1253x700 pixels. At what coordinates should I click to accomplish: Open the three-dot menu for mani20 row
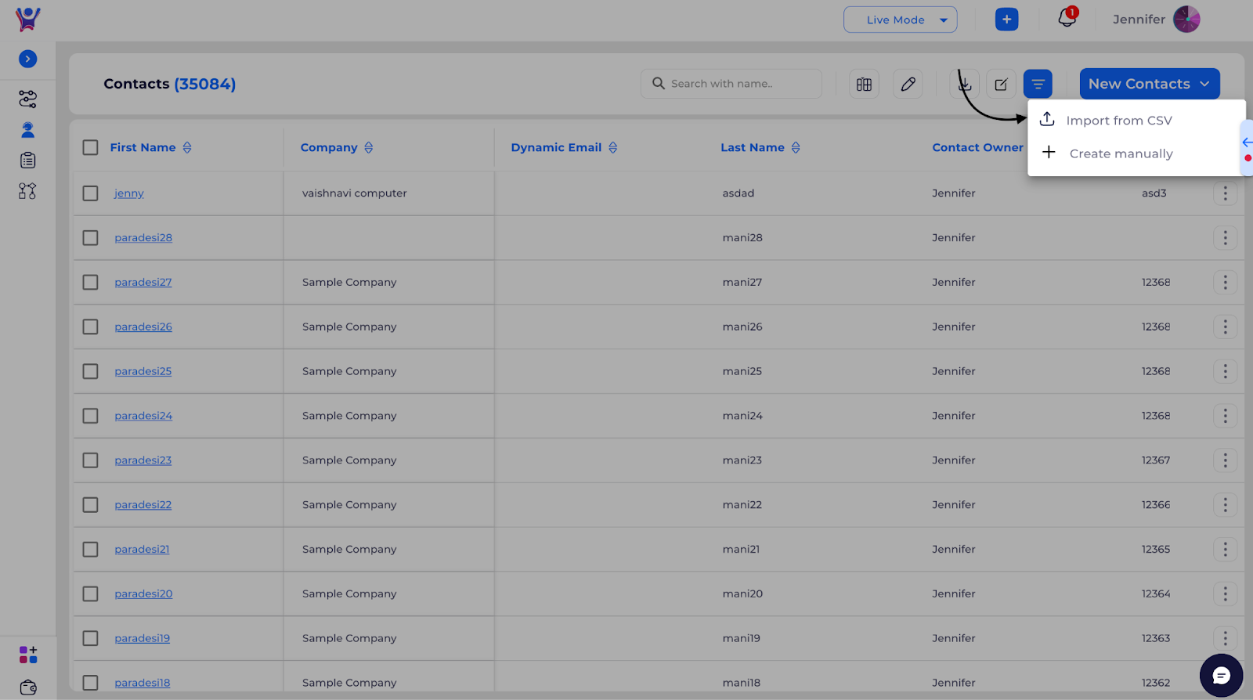[1225, 594]
